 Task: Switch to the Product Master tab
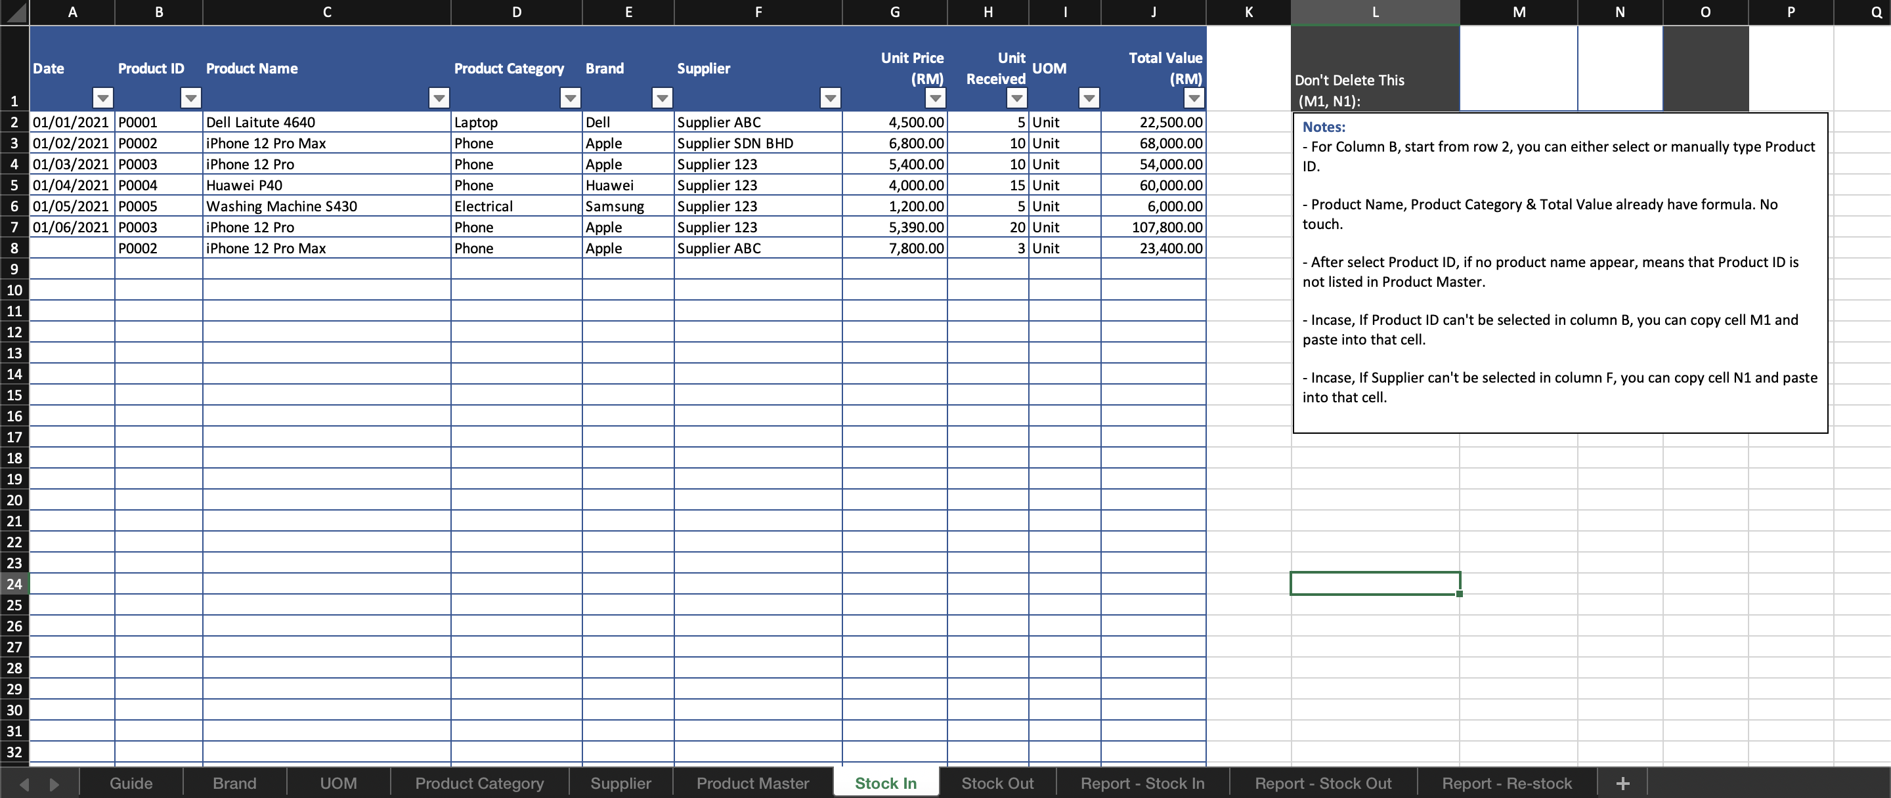(x=752, y=784)
